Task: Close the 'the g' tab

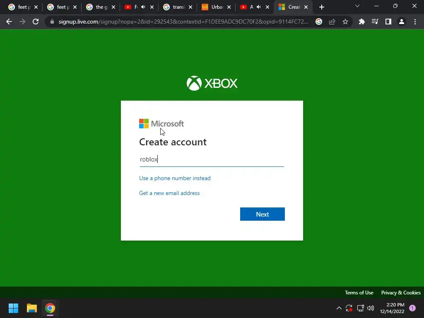Action: pos(113,7)
